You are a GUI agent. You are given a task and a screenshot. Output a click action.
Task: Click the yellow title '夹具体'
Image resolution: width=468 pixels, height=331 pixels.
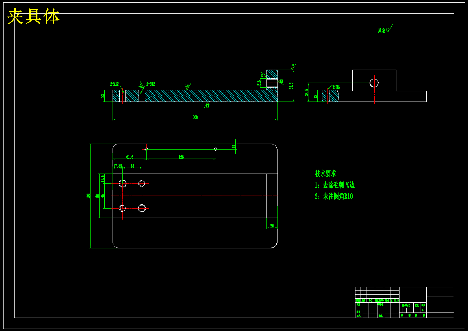click(33, 17)
